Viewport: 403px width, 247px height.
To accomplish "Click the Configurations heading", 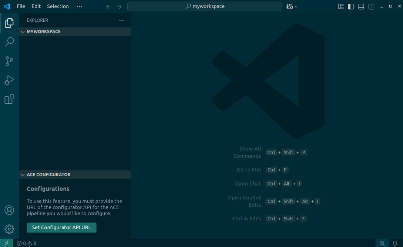I will (x=48, y=189).
